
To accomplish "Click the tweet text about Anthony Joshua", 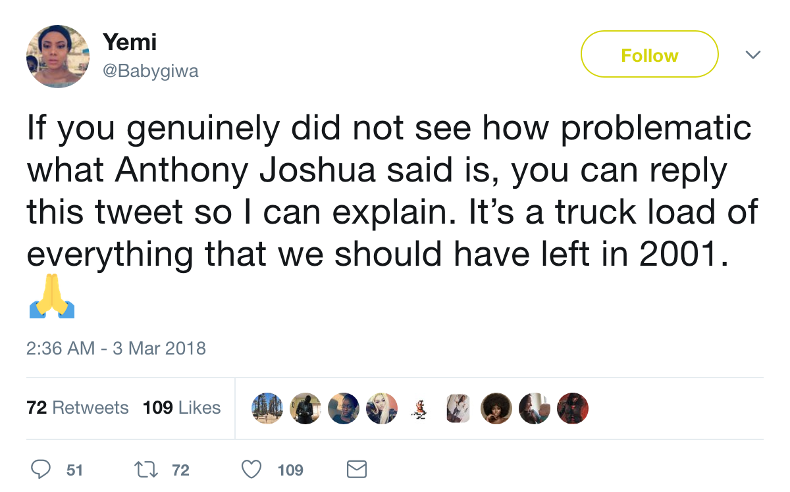I will click(x=388, y=191).
